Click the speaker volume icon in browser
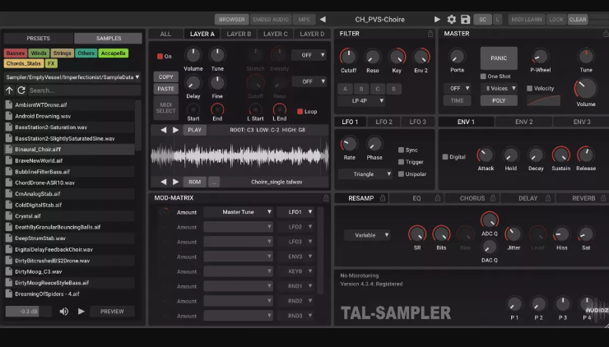 click(x=64, y=312)
